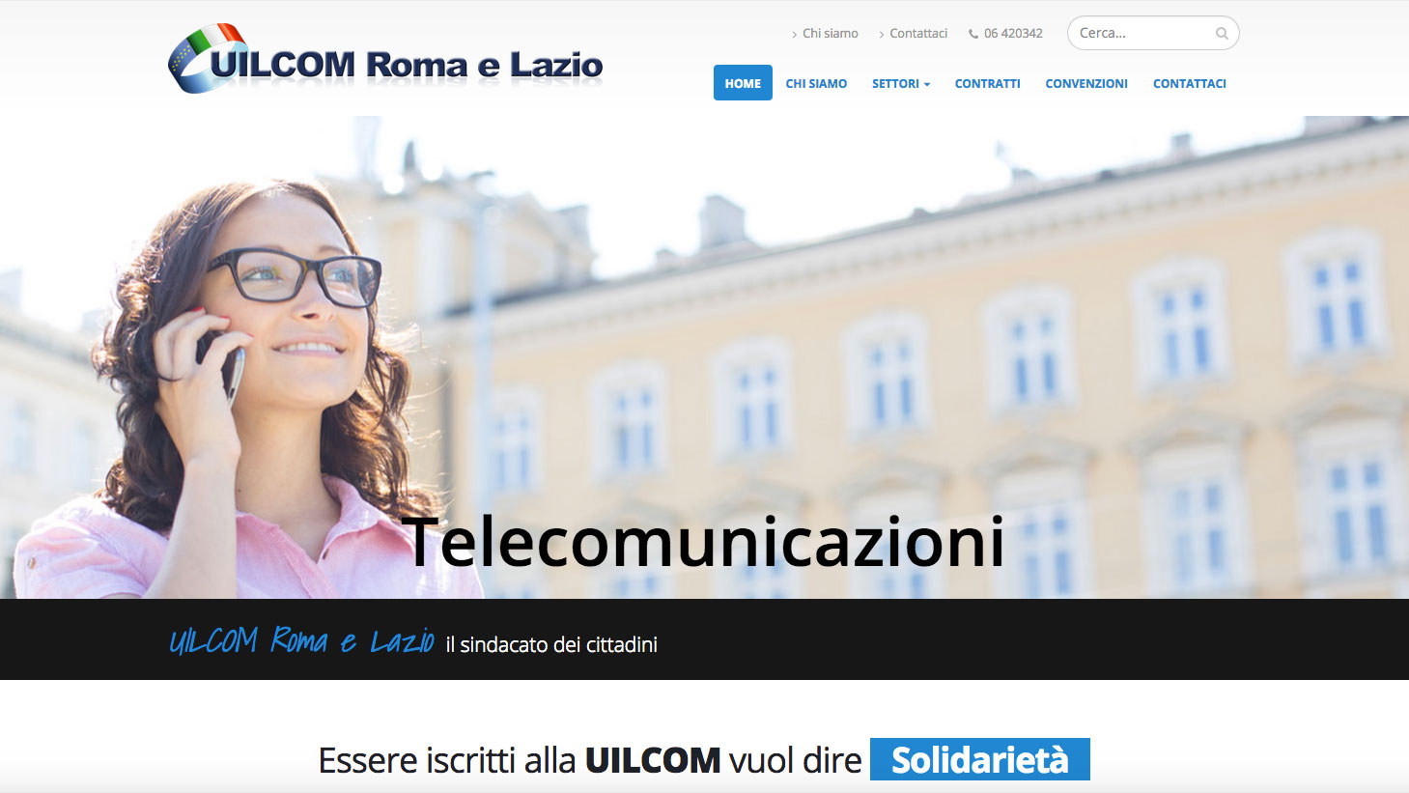Click the 06 420342 phone number
Viewport: 1409px width, 793px height.
[x=1013, y=33]
